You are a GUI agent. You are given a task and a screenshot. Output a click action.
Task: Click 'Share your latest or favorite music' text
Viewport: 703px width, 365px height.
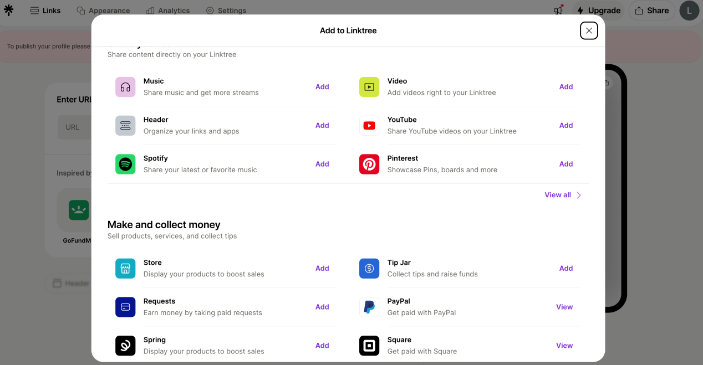(200, 170)
